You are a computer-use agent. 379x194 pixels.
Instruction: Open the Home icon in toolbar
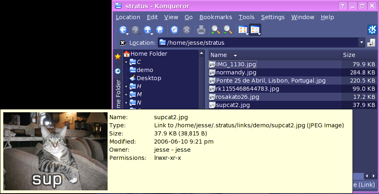click(x=159, y=30)
